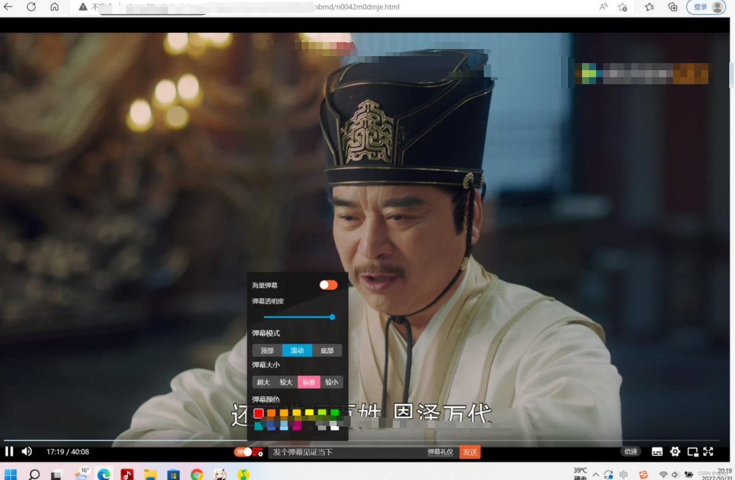Image resolution: width=735 pixels, height=480 pixels.
Task: Toggle the danmaku on/off switch
Action: [x=243, y=452]
